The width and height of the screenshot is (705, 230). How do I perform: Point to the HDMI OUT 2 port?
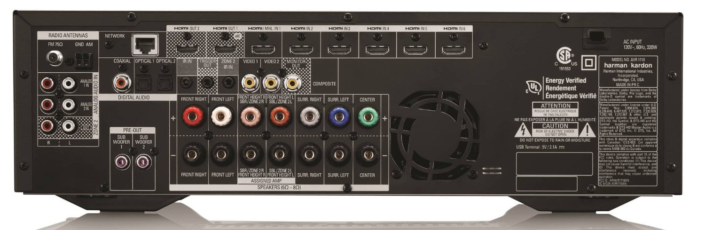click(x=188, y=49)
